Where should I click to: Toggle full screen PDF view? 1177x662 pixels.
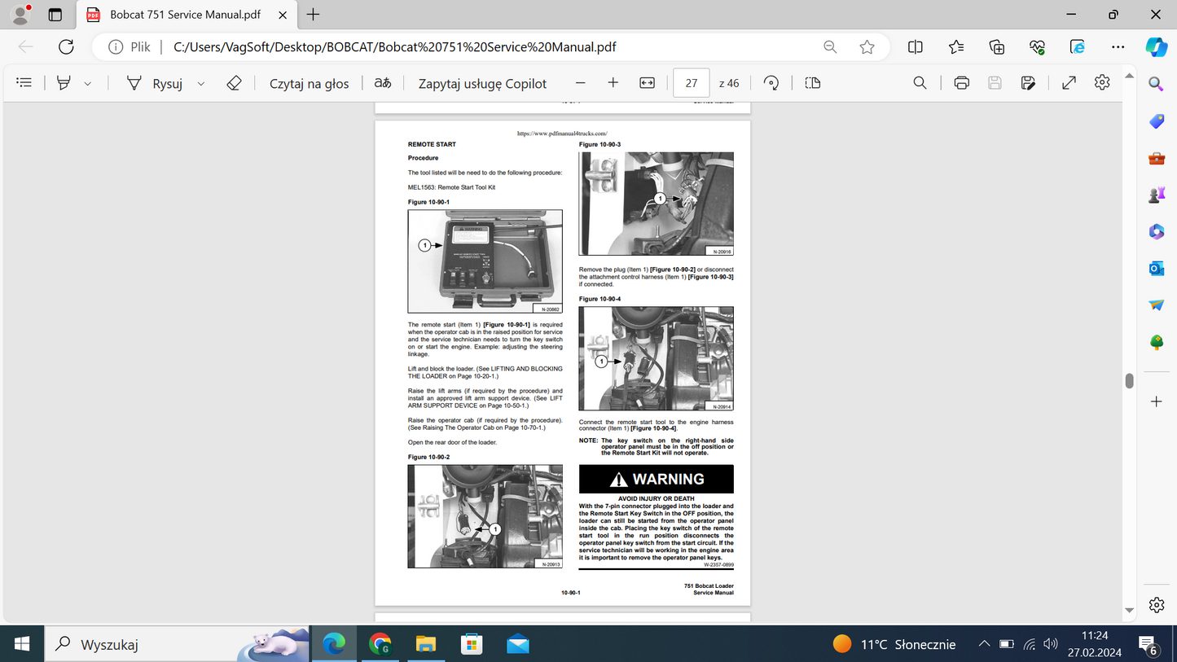pos(1069,82)
